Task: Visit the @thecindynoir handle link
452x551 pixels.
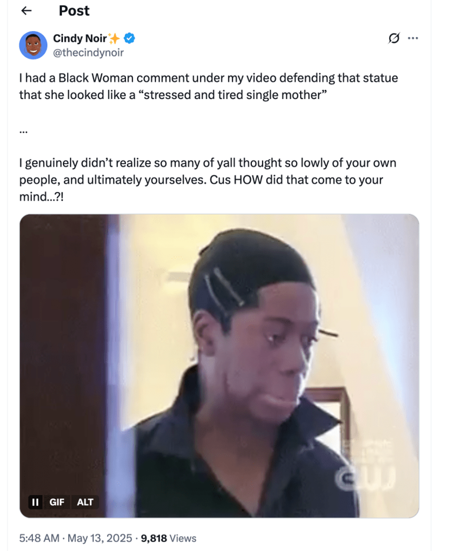Action: (x=88, y=53)
